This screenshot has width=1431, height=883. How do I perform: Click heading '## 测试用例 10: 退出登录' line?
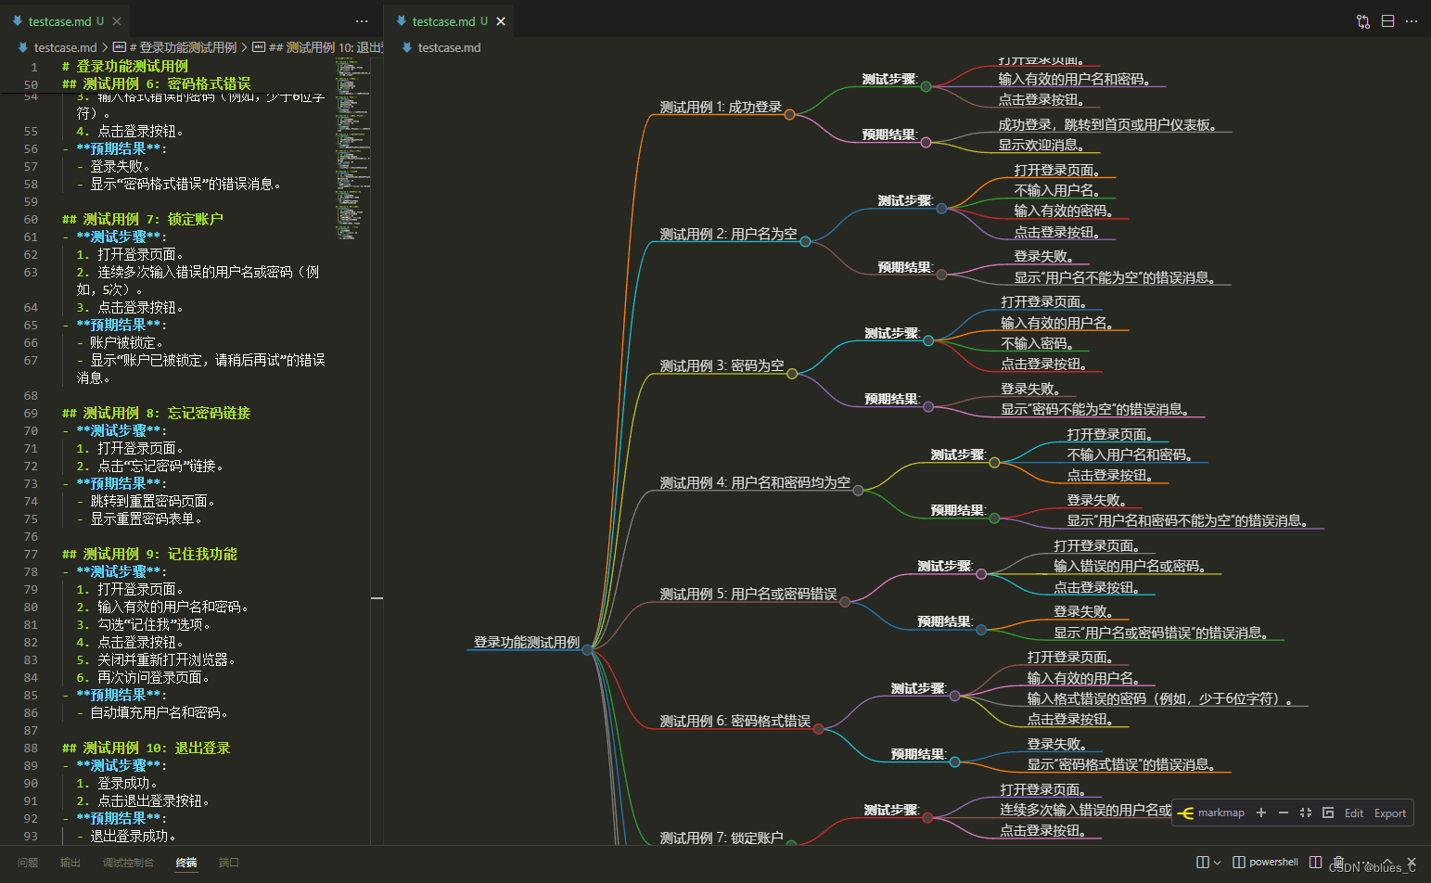[147, 748]
